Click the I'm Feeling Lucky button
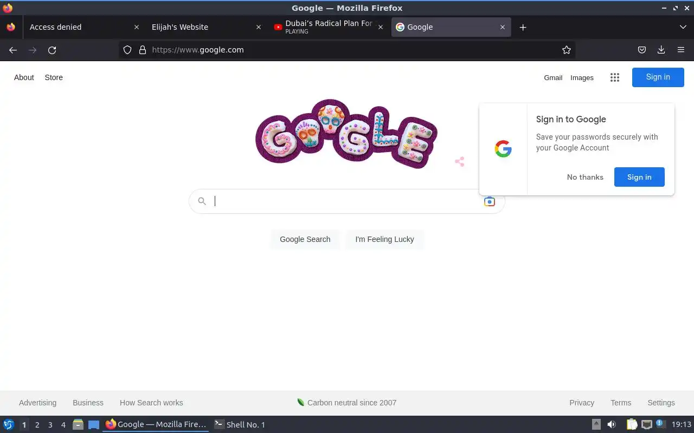Screen dimensions: 694x433 384,239
